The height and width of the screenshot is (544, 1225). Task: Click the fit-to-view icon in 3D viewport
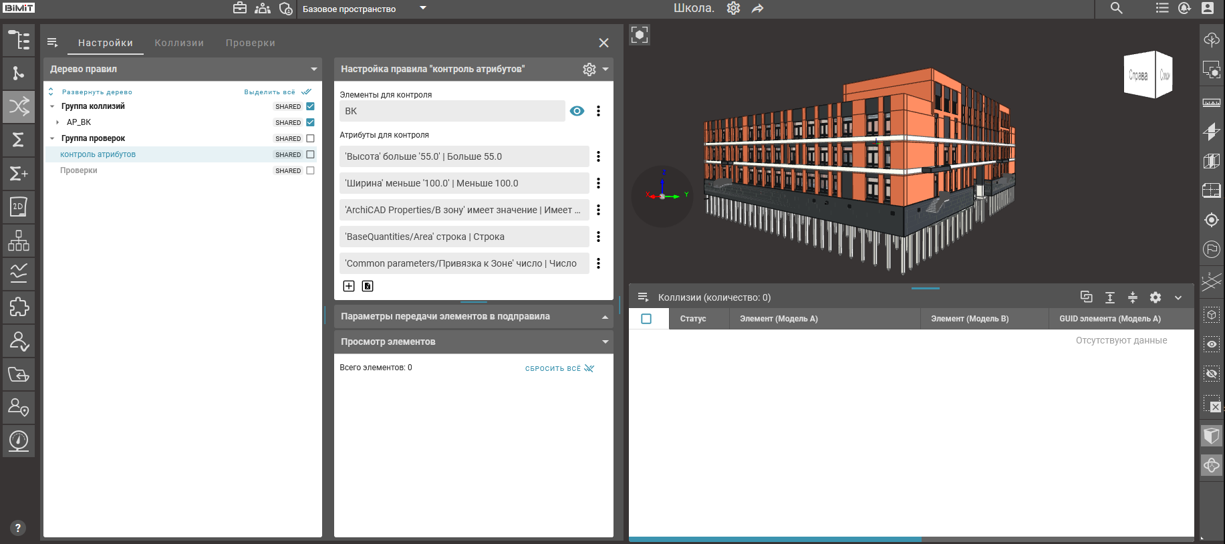click(x=640, y=35)
